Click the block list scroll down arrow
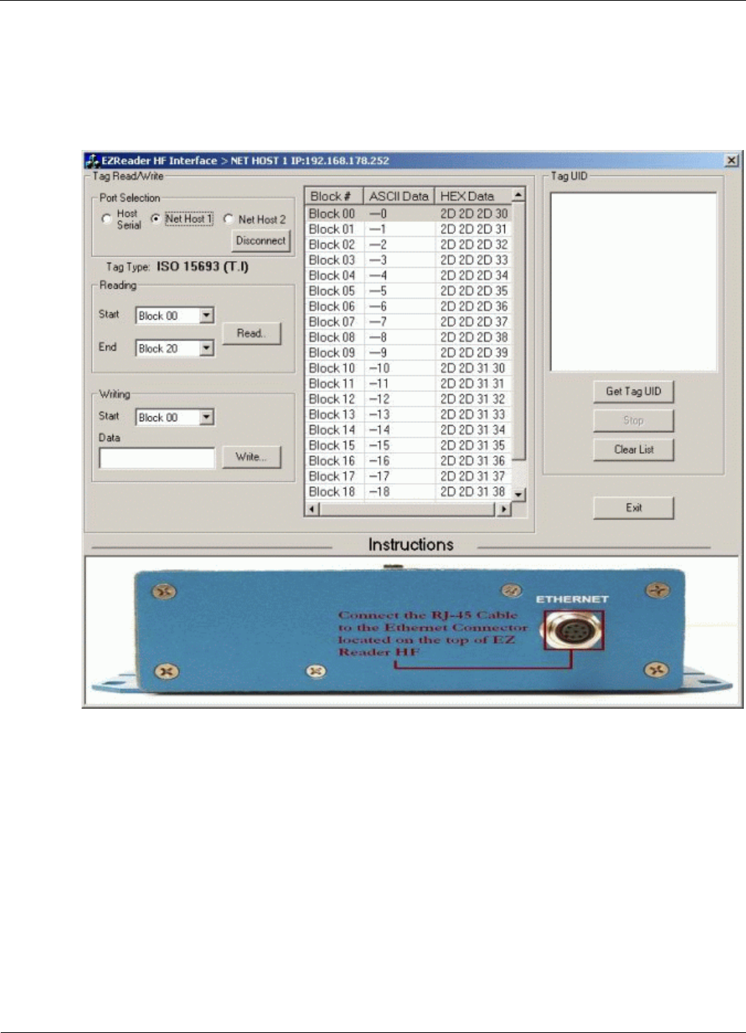The width and height of the screenshot is (746, 1033). (x=519, y=494)
